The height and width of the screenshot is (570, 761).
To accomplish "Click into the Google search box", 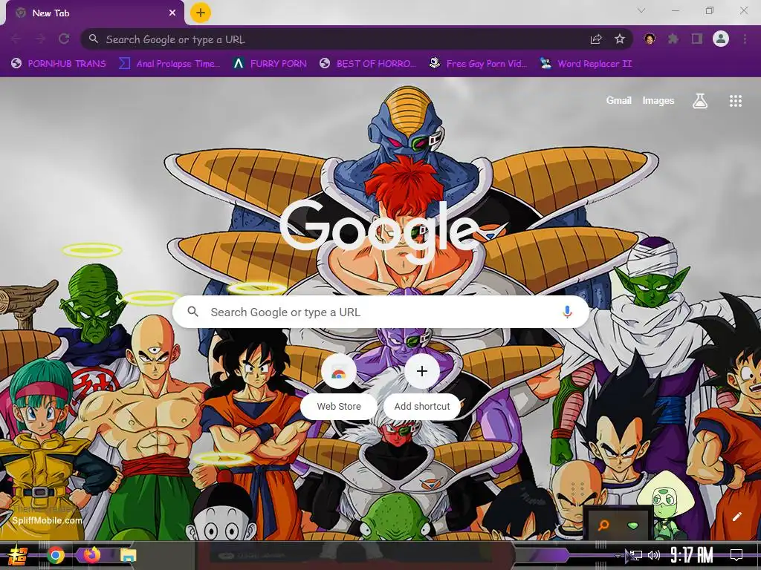I will click(381, 312).
